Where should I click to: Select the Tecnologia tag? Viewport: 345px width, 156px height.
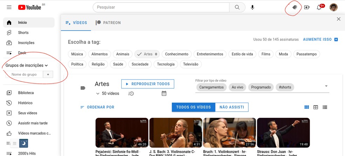coord(166,64)
